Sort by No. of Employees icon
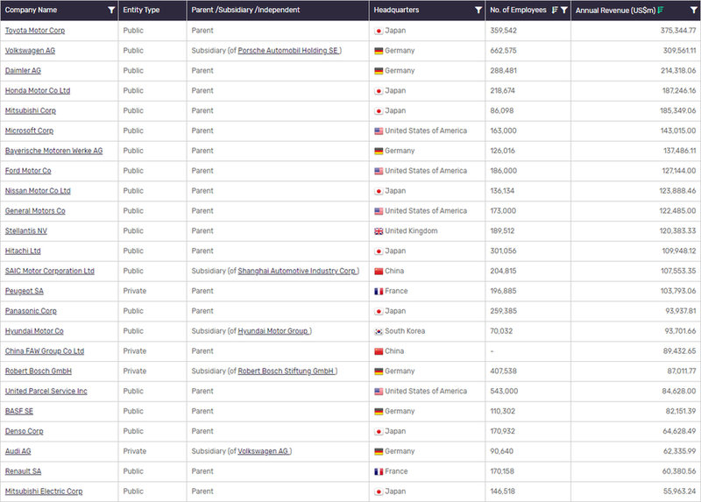 point(555,10)
